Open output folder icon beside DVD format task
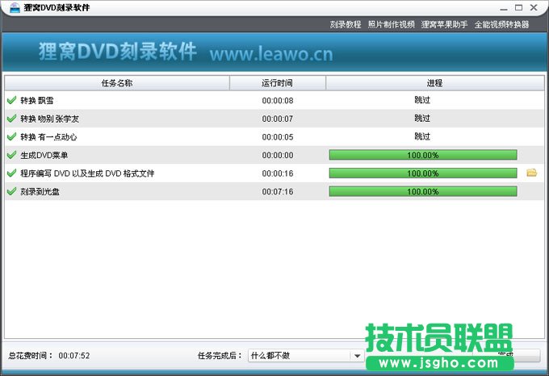Screen dimensions: 549x376 tap(531, 173)
